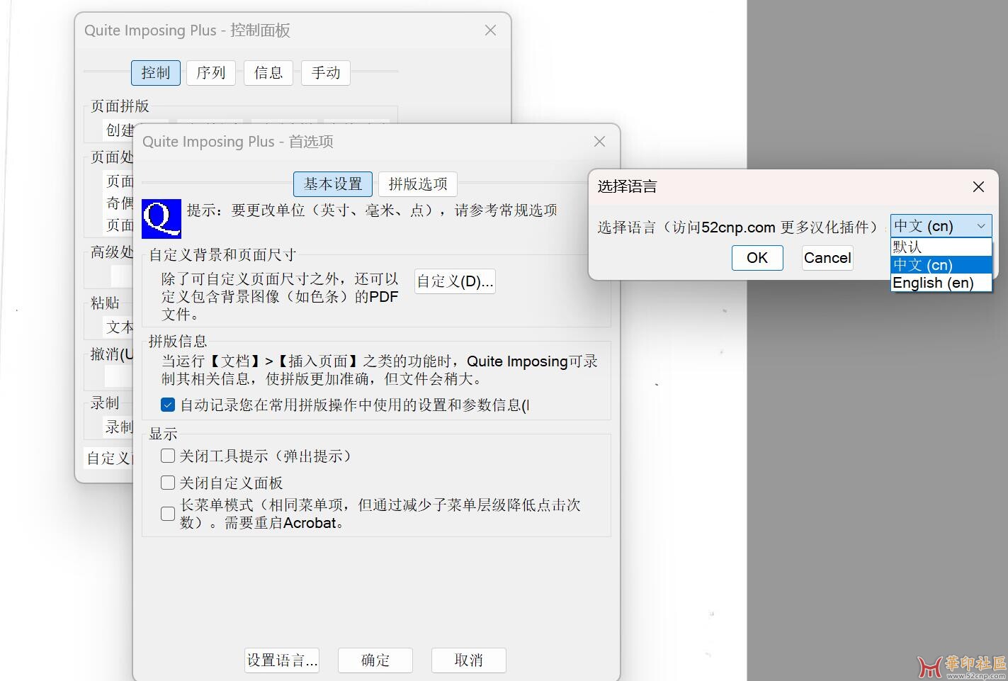Collapse the language combo box arrow
1008x681 pixels.
tap(980, 226)
